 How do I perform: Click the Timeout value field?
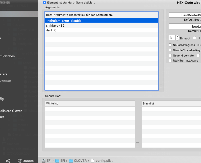[x=172, y=38]
